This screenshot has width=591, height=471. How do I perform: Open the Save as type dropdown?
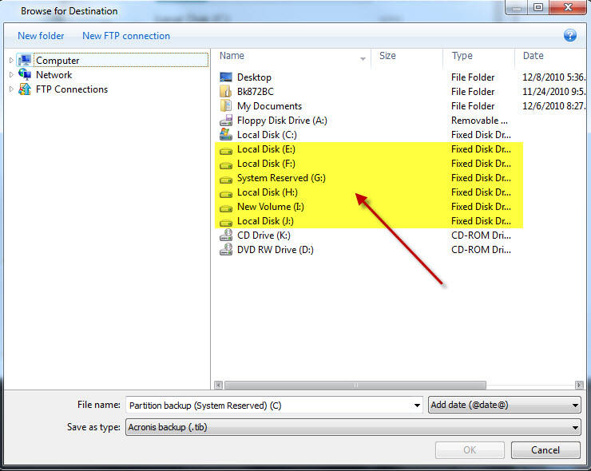coord(353,427)
